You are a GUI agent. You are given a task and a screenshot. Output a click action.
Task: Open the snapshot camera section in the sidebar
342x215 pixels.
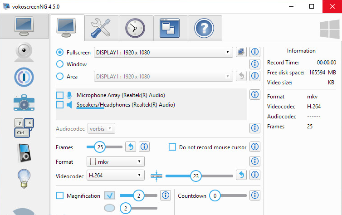(24, 103)
